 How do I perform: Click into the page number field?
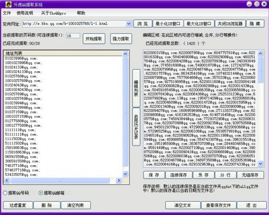pyautogui.click(x=73, y=36)
